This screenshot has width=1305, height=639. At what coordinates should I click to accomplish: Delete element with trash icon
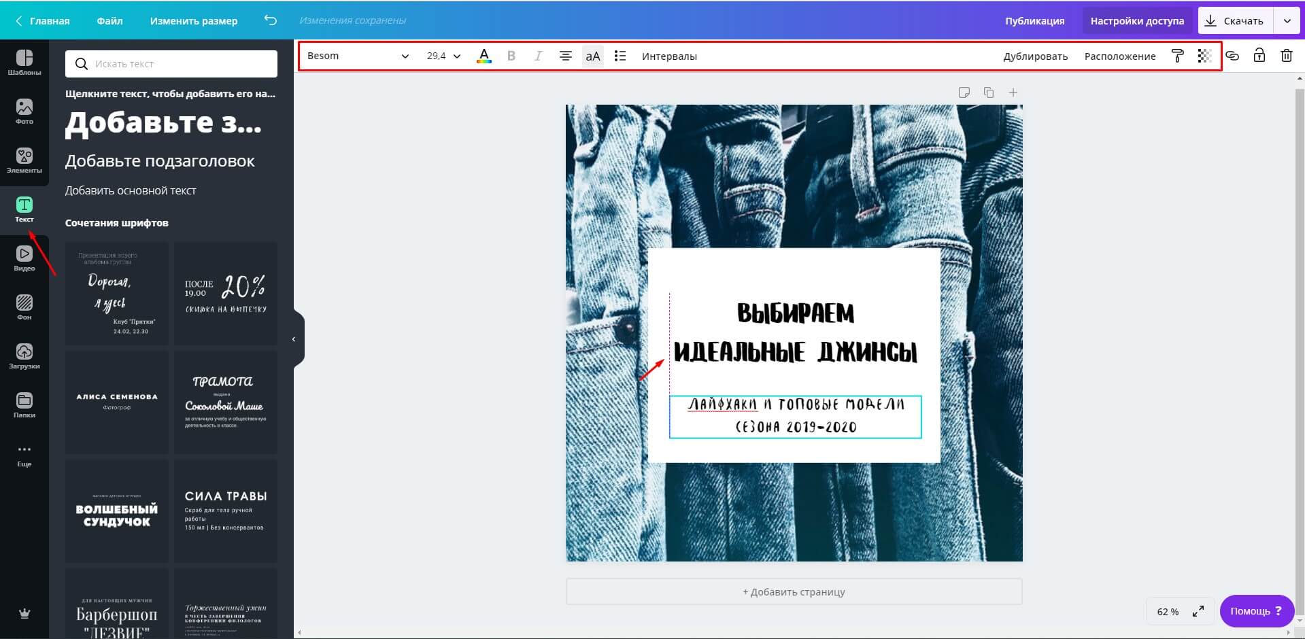(x=1286, y=56)
